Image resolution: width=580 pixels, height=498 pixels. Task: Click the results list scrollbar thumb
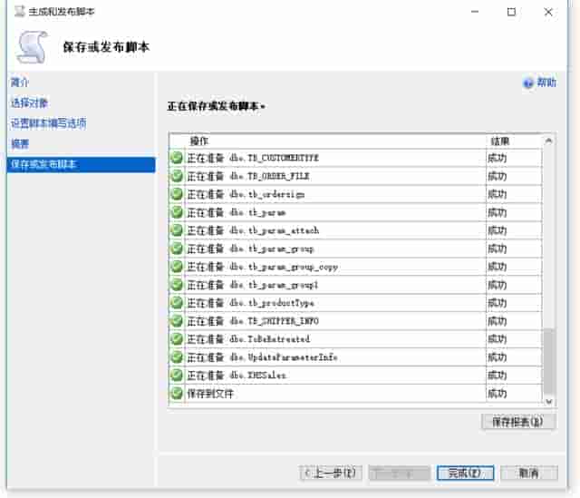(x=548, y=361)
